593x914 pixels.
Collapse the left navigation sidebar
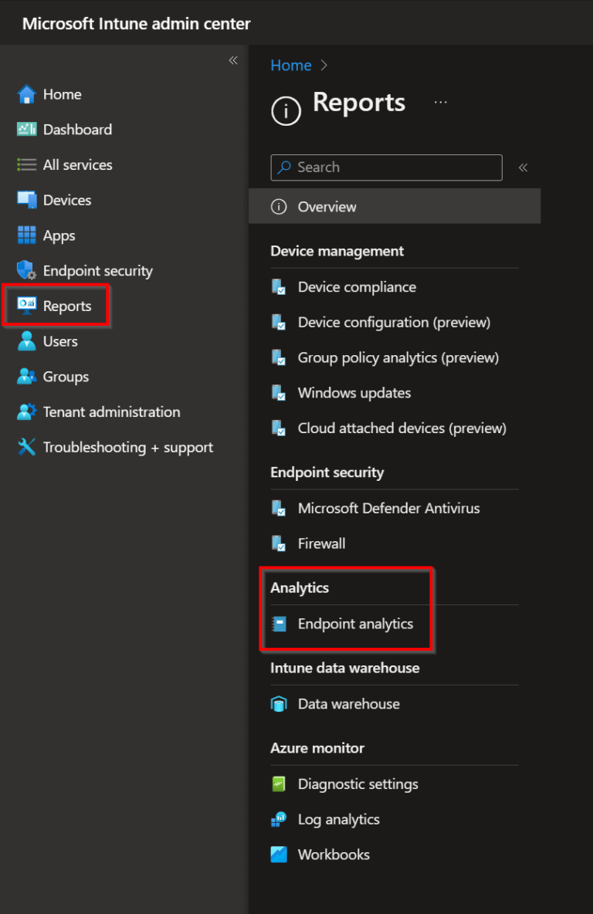point(233,60)
